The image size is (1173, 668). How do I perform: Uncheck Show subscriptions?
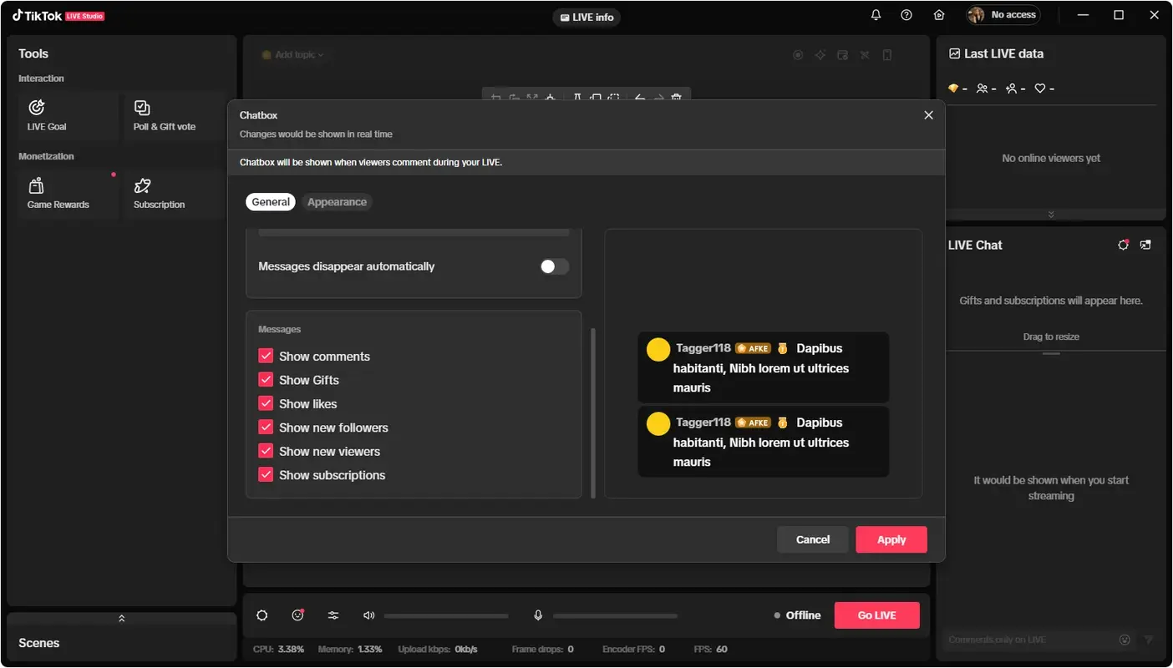tap(267, 474)
